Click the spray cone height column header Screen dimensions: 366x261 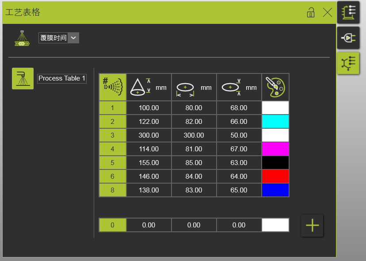tap(149, 87)
